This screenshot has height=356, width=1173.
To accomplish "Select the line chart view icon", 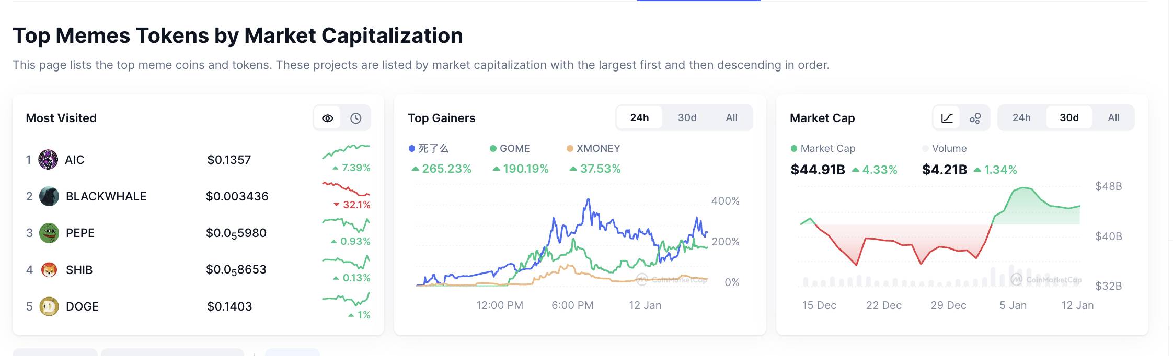I will pyautogui.click(x=947, y=118).
